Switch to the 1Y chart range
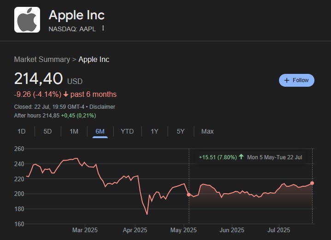 pyautogui.click(x=154, y=131)
